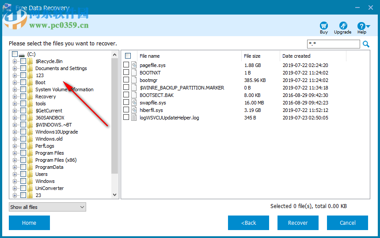This screenshot has width=380, height=238.
Task: Select the BOOTSECT.BAK file name
Action: click(156, 95)
